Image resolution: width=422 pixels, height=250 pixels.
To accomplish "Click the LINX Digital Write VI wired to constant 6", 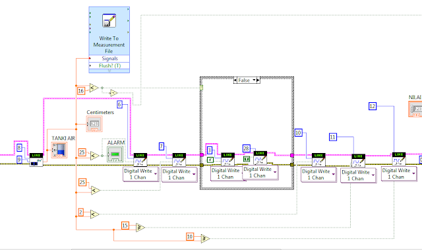I will tap(140, 160).
